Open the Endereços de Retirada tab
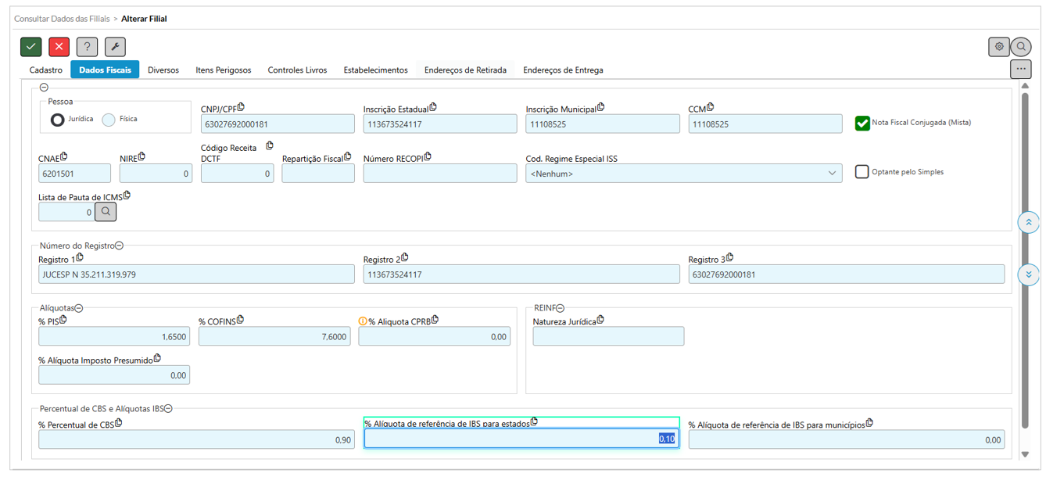 coord(465,70)
